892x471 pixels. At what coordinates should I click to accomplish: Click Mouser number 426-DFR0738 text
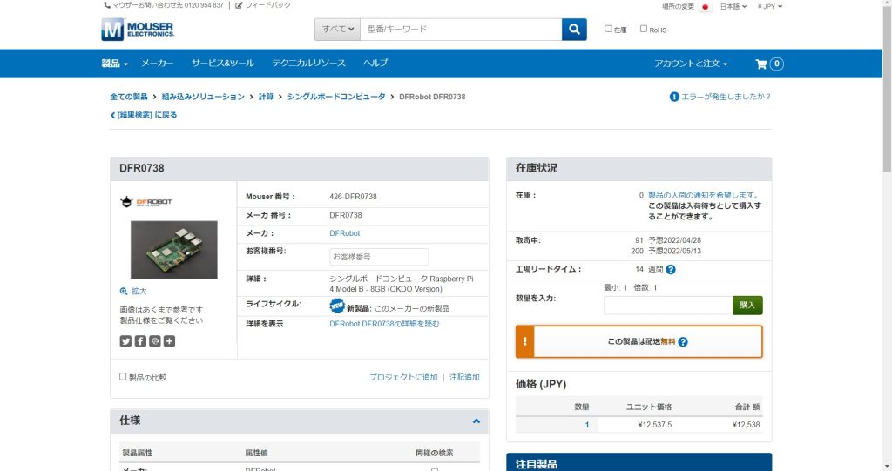[354, 197]
